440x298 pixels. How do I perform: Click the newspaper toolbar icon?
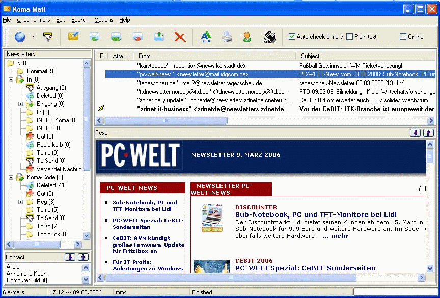[269, 37]
